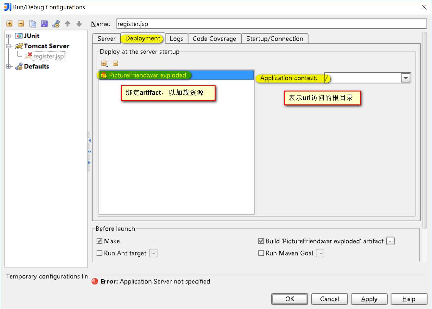Image resolution: width=432 pixels, height=309 pixels.
Task: Toggle Build 'PictureFriend:war exploded' artifact checkbox
Action: pyautogui.click(x=261, y=241)
